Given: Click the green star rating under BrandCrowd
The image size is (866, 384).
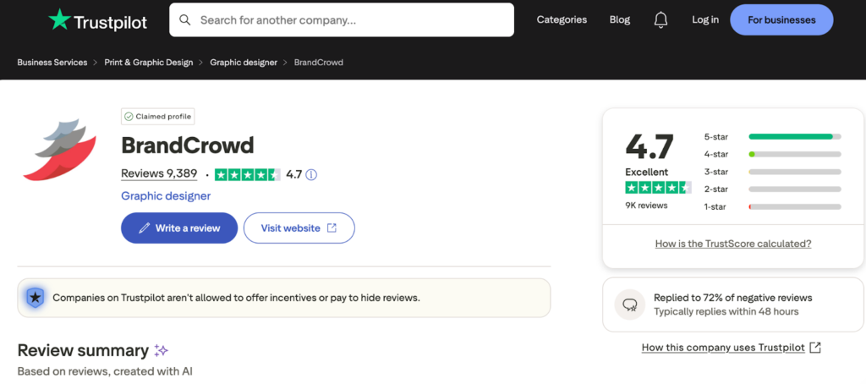Looking at the screenshot, I should pos(248,174).
